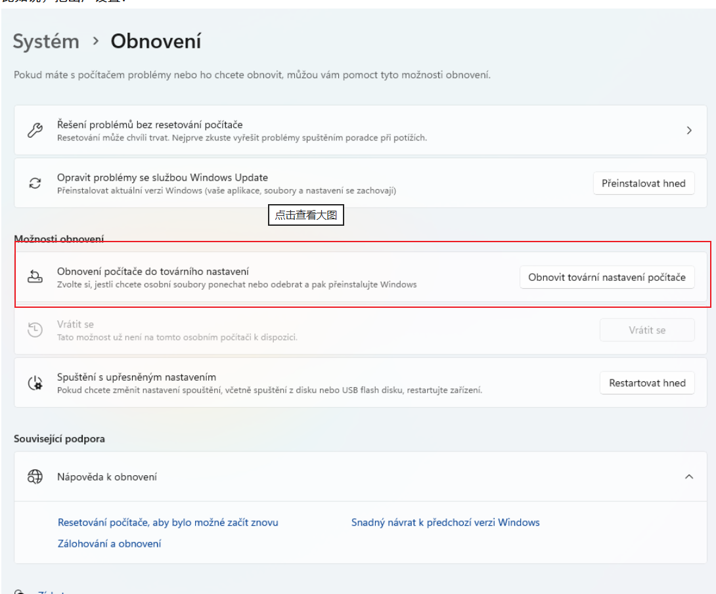This screenshot has height=594, width=716.
Task: Go back to Systém in breadcrumb
Action: coord(46,41)
